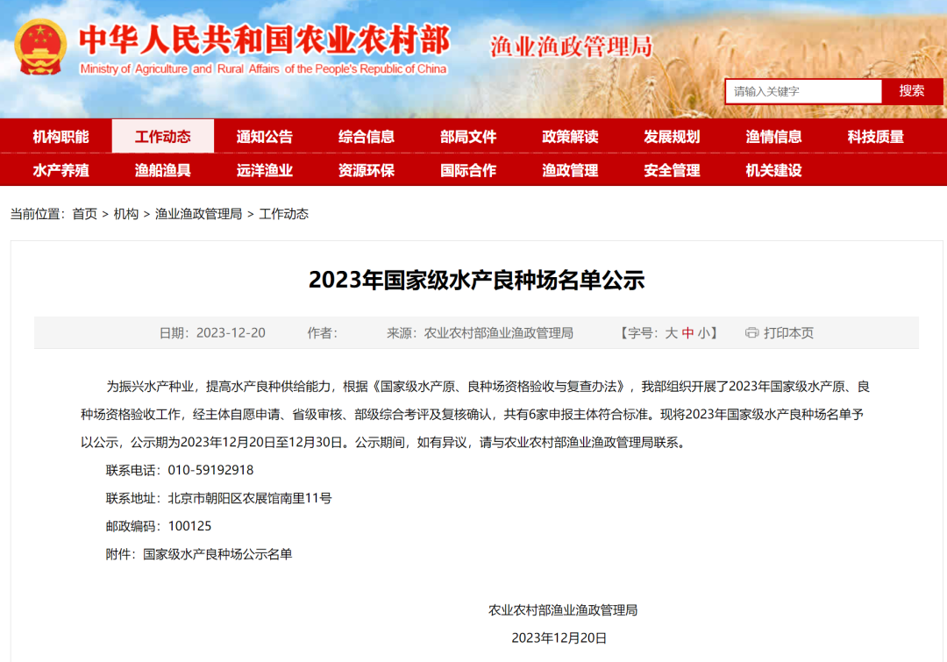Set font size to 大
This screenshot has height=662, width=947.
pyautogui.click(x=671, y=333)
